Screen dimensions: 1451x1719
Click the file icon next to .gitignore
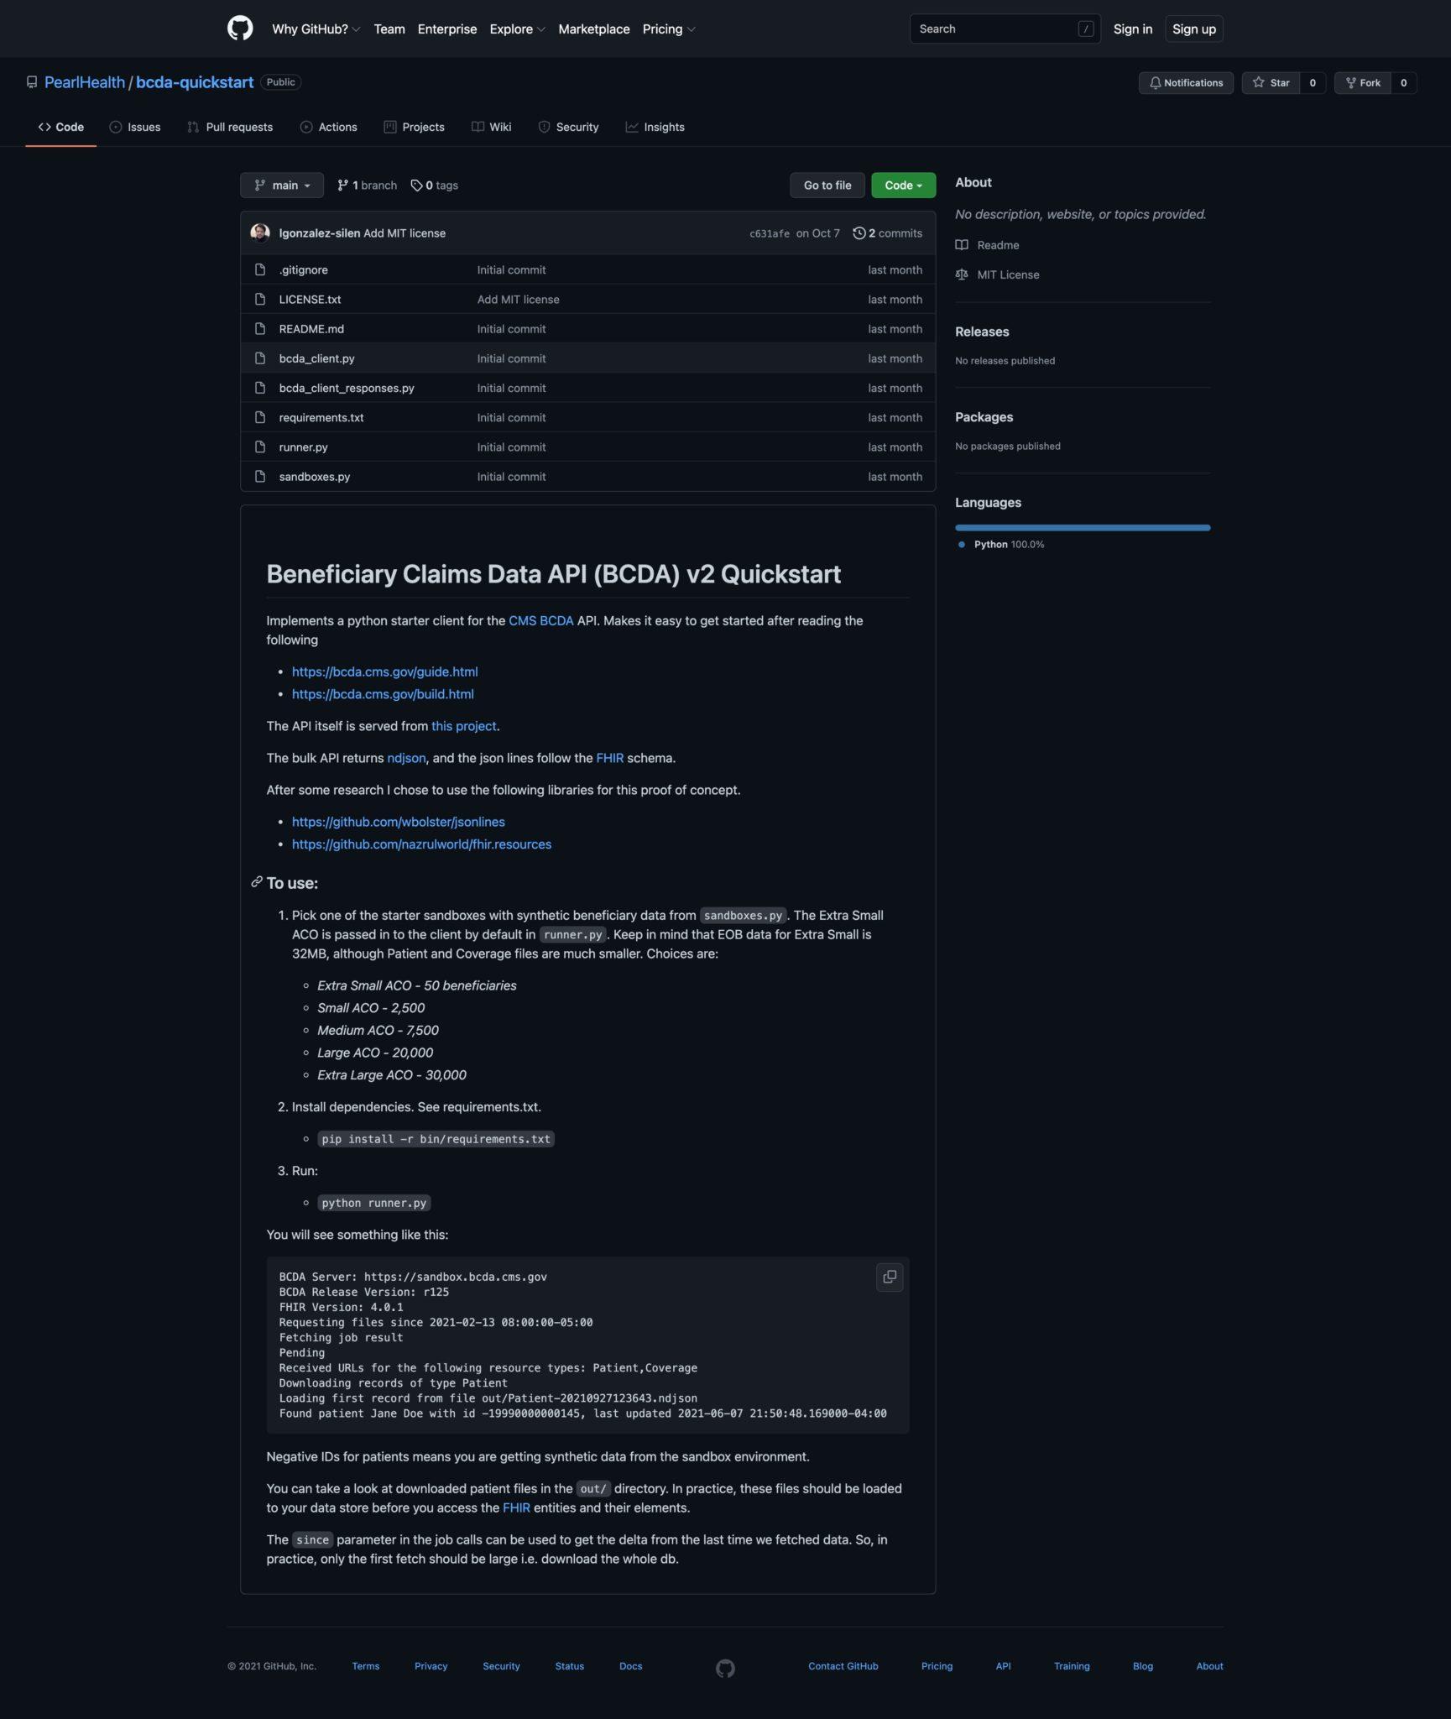pyautogui.click(x=260, y=269)
